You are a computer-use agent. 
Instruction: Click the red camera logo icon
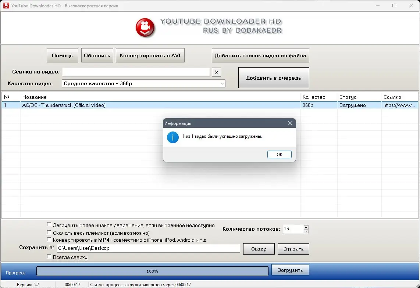[x=145, y=28]
